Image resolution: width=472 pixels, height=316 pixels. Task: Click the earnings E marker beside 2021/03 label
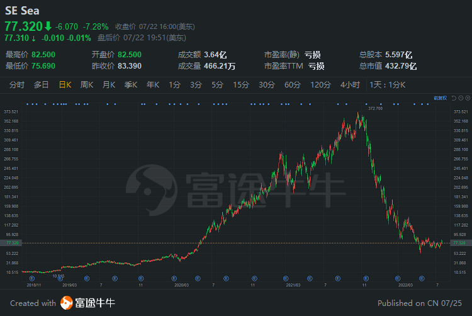click(x=286, y=278)
